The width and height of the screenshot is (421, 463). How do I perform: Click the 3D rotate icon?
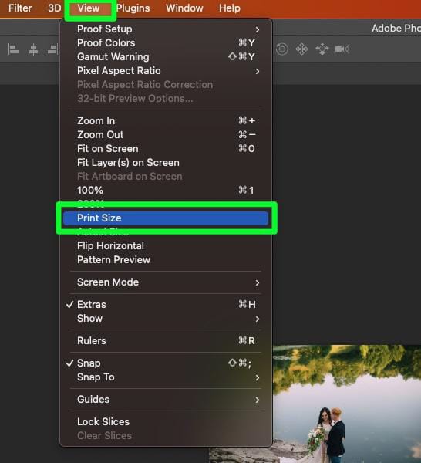(x=281, y=49)
